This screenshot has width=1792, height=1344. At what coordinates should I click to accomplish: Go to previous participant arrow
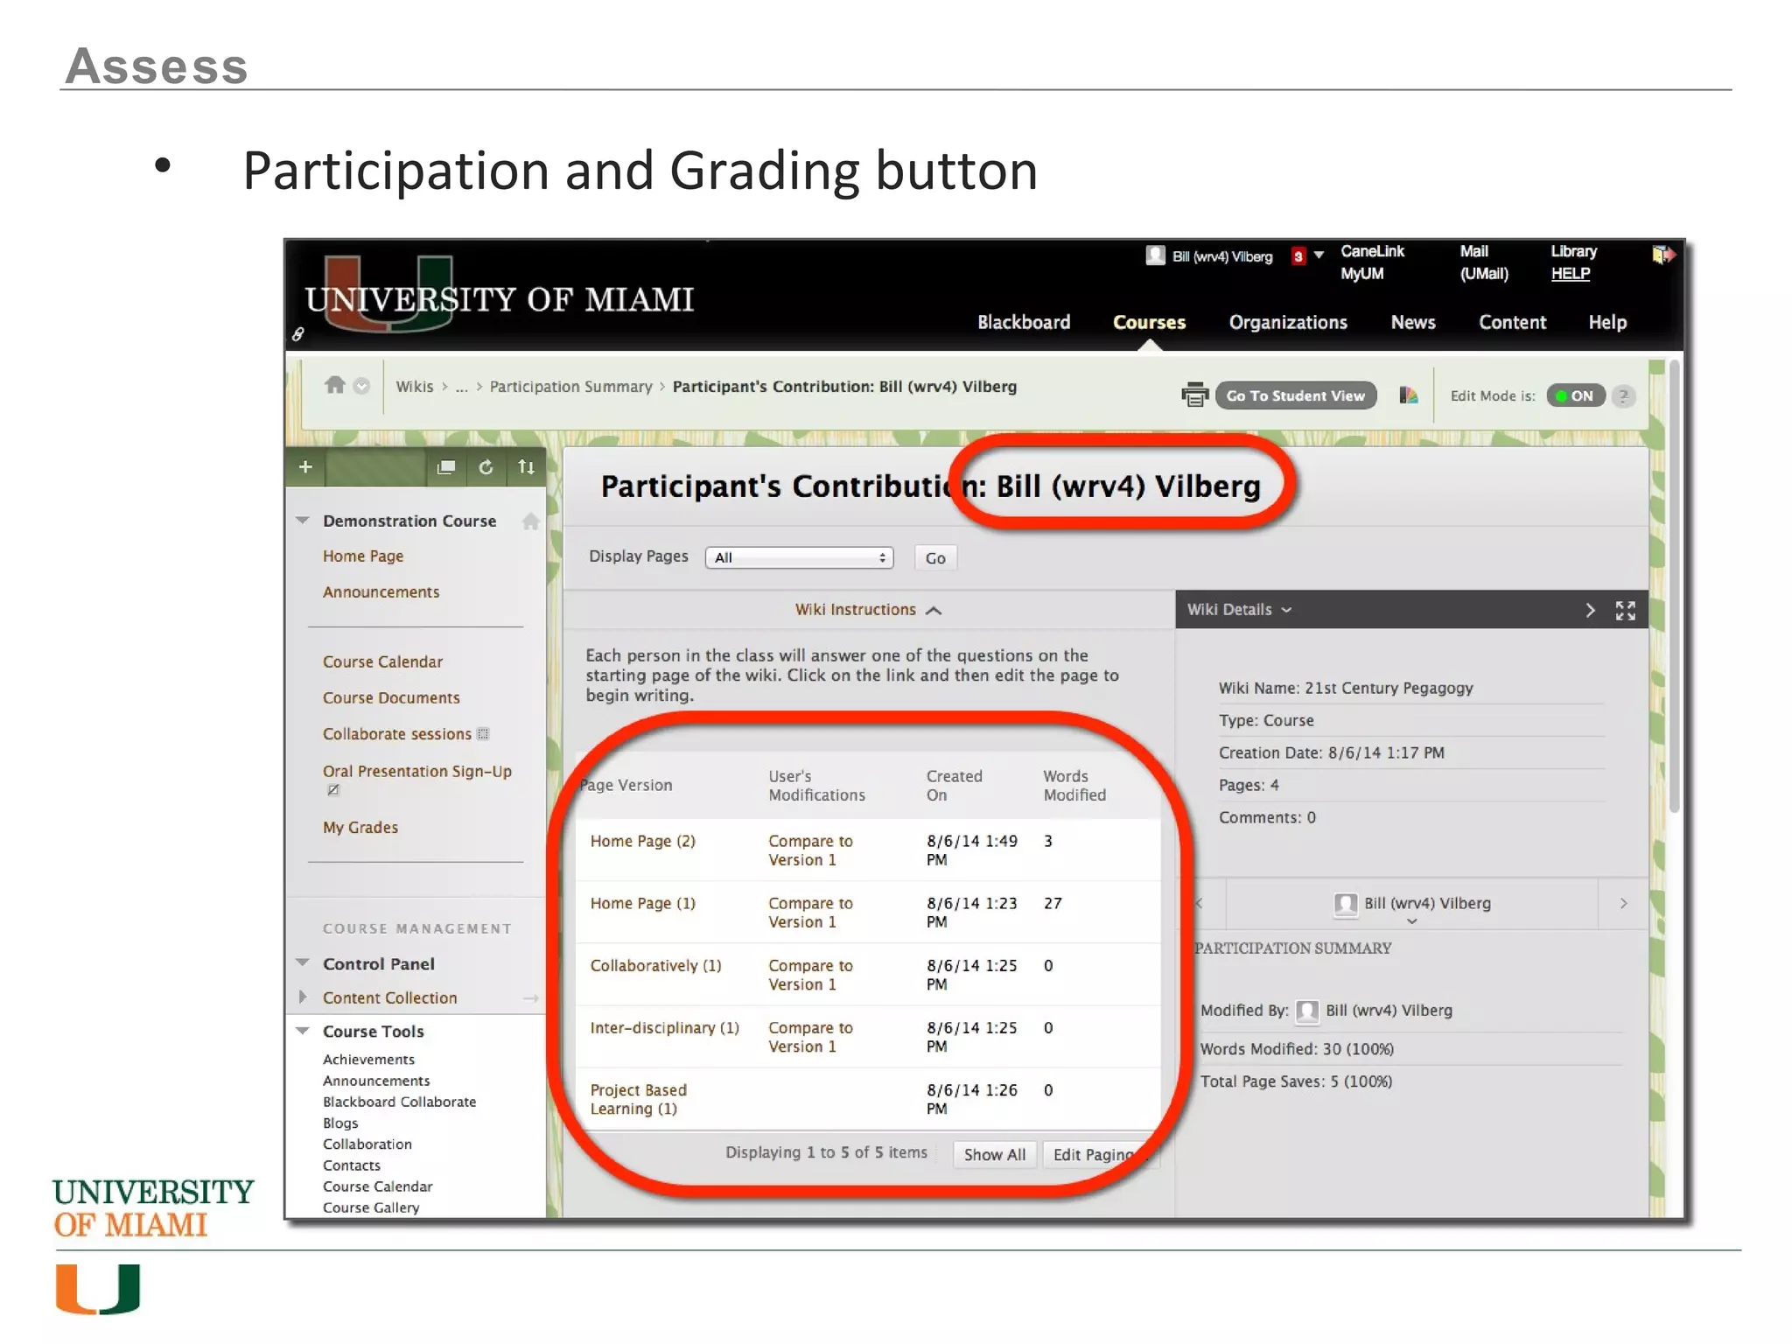pyautogui.click(x=1200, y=903)
